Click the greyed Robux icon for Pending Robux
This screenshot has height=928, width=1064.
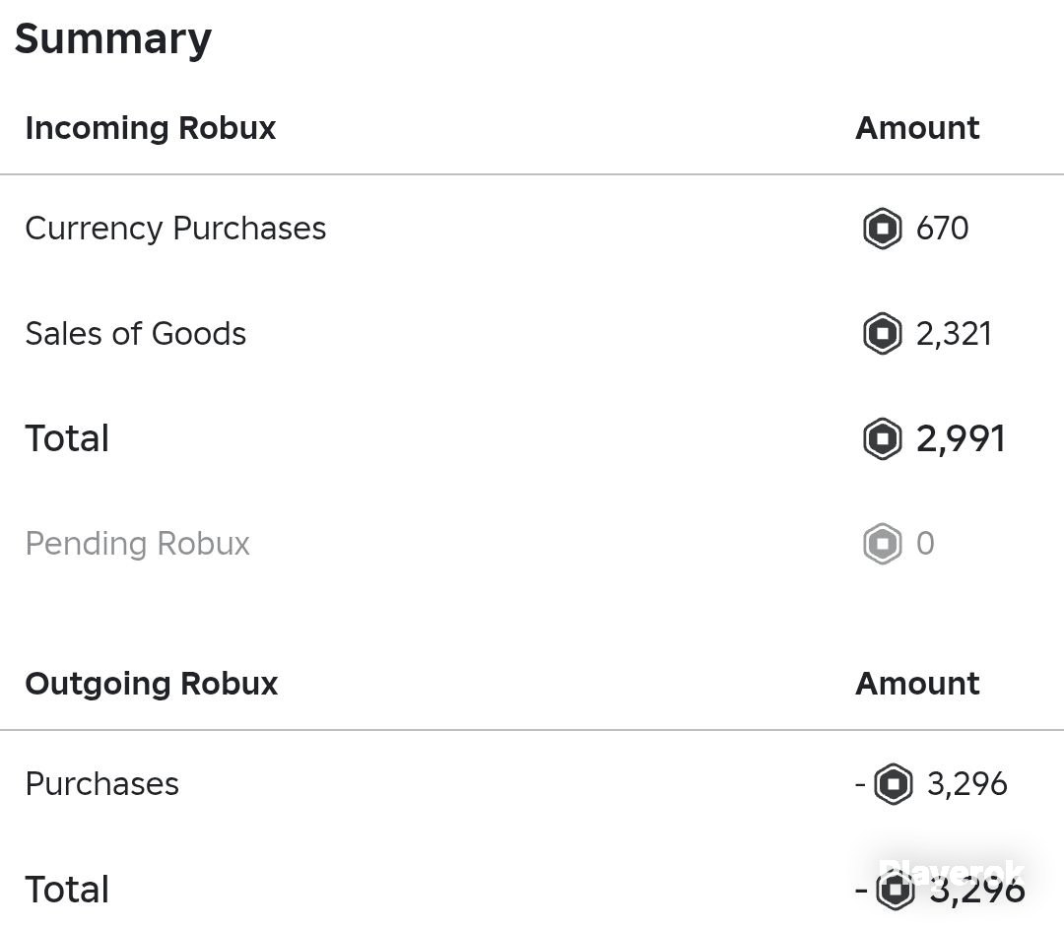[x=882, y=544]
